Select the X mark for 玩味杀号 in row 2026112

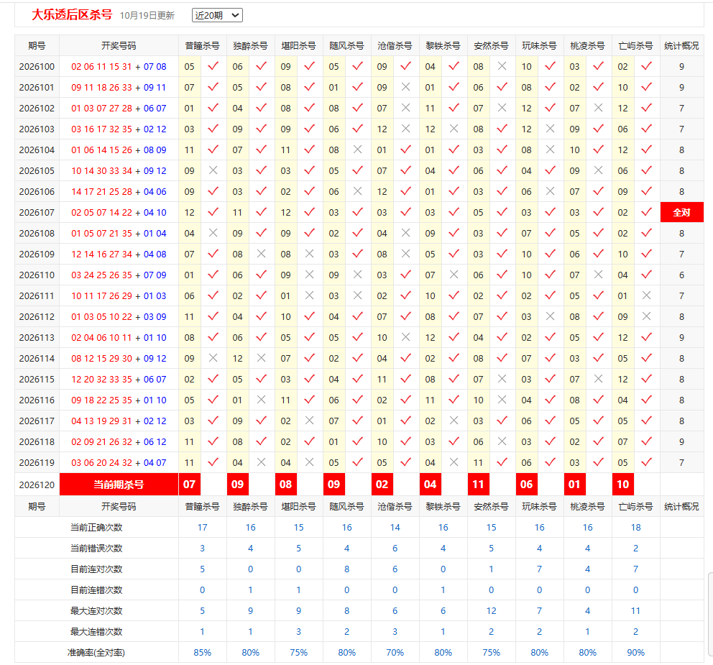[551, 316]
